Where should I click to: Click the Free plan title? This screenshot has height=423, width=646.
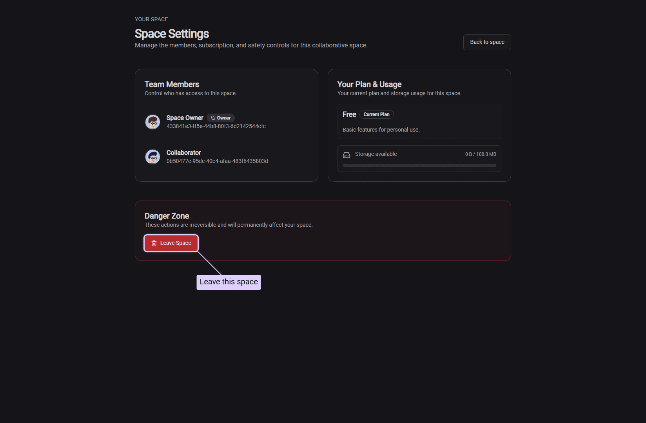pos(349,114)
